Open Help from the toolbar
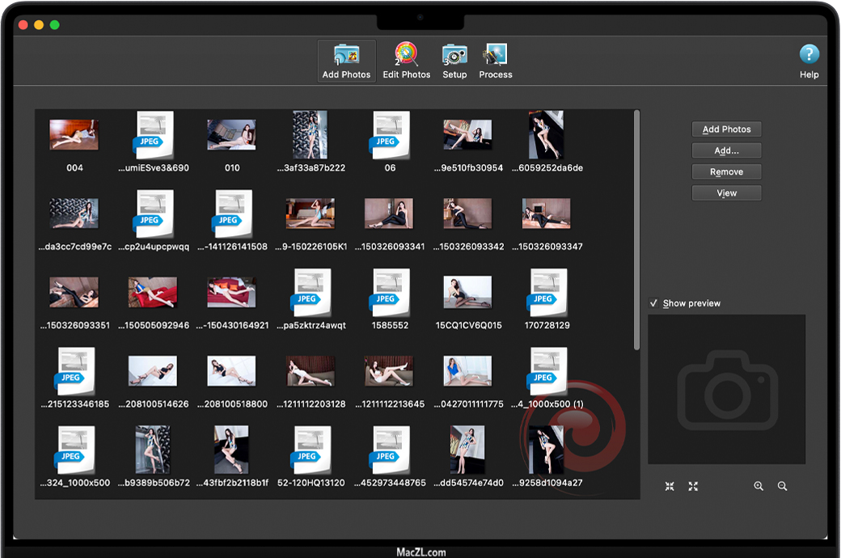Viewport: 841px width, 558px height. [809, 61]
